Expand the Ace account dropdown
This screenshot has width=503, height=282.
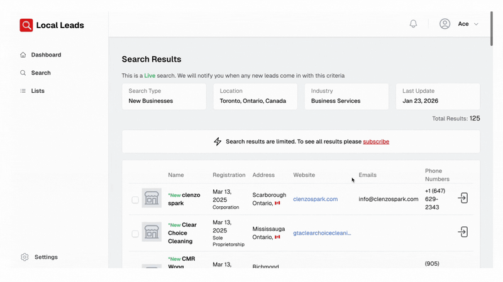(x=476, y=24)
